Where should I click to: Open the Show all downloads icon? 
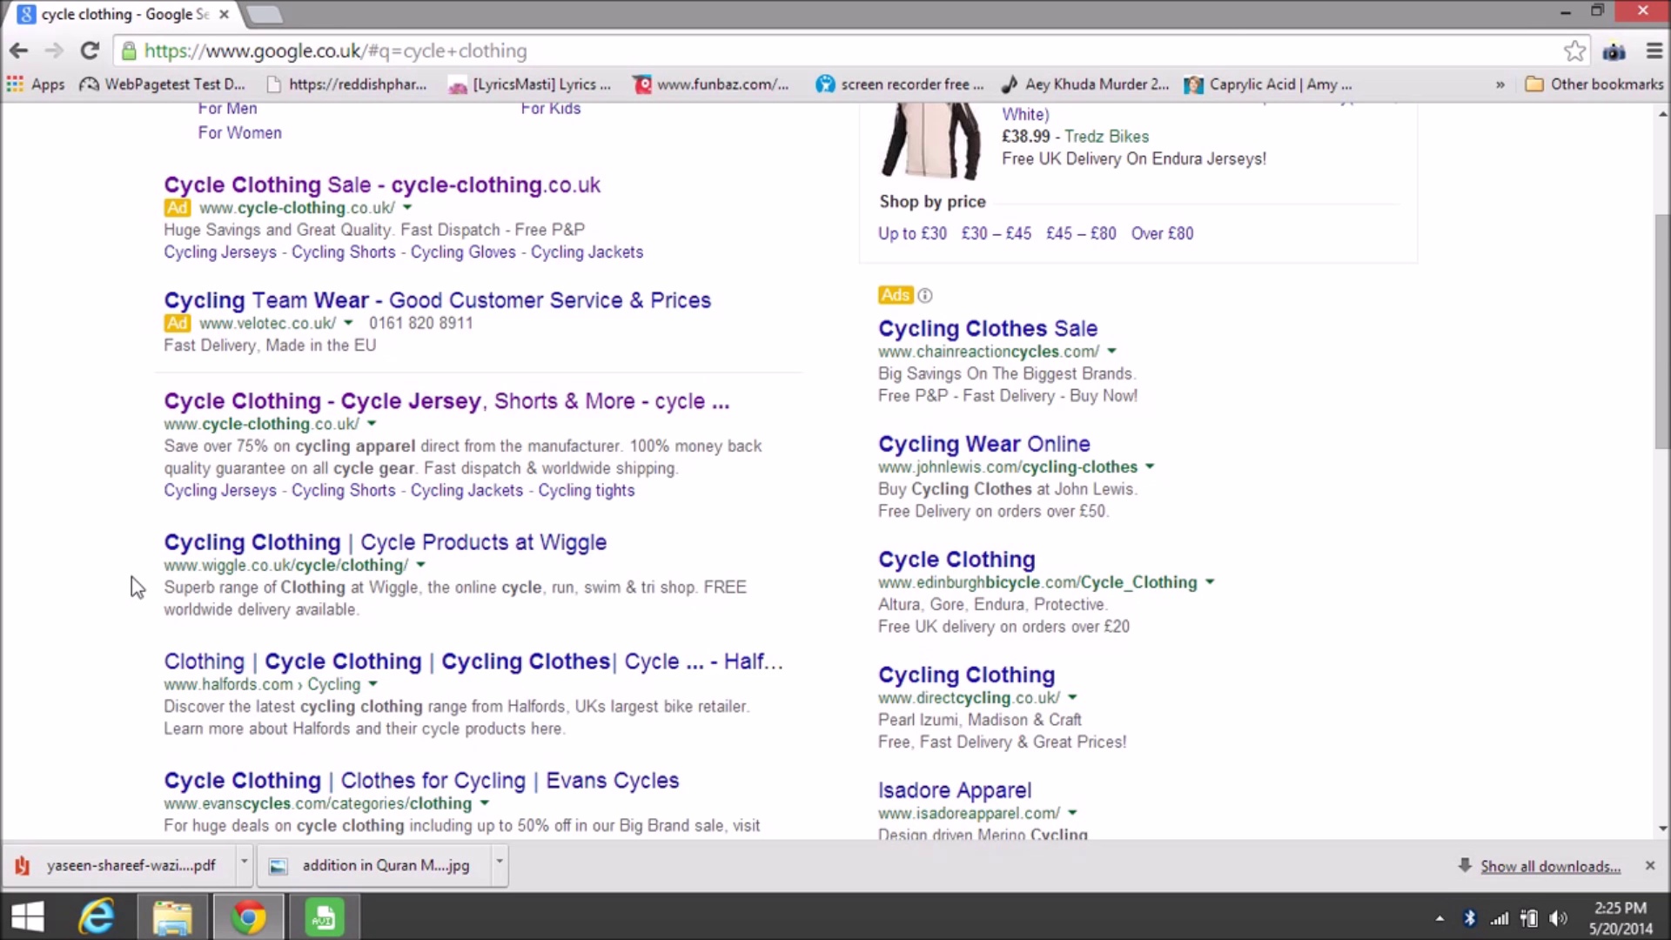pyautogui.click(x=1466, y=865)
